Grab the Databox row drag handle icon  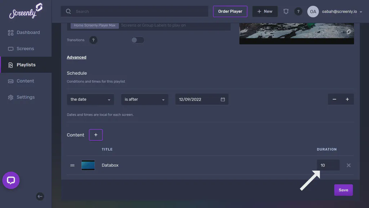(72, 165)
